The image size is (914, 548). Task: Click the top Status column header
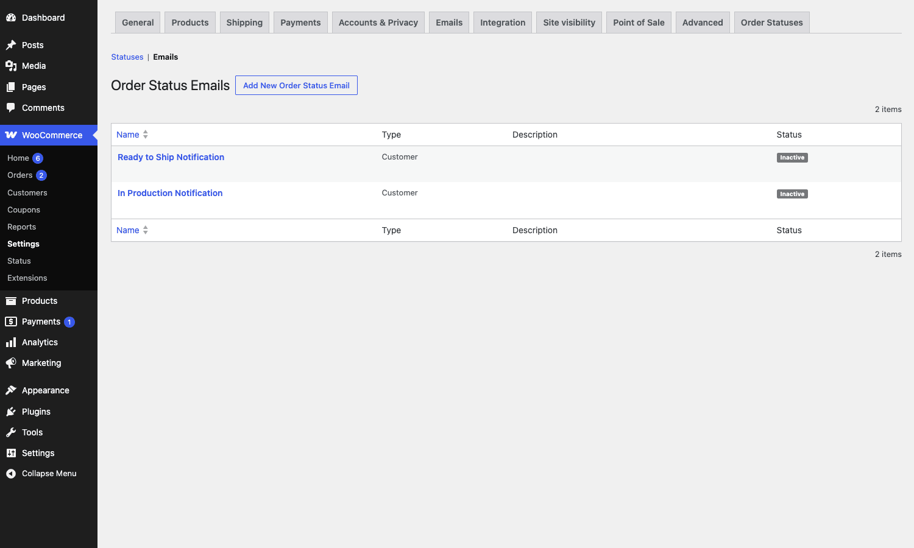[789, 135]
